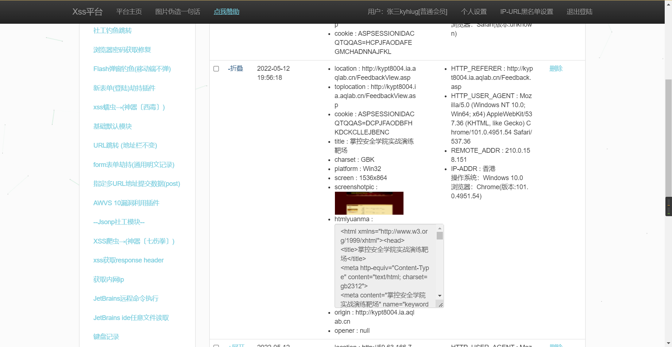Collapse the record using the -折叠 link
This screenshot has width=672, height=347.
[236, 69]
